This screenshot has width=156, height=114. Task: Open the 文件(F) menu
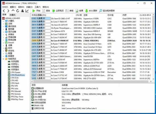(5, 7)
